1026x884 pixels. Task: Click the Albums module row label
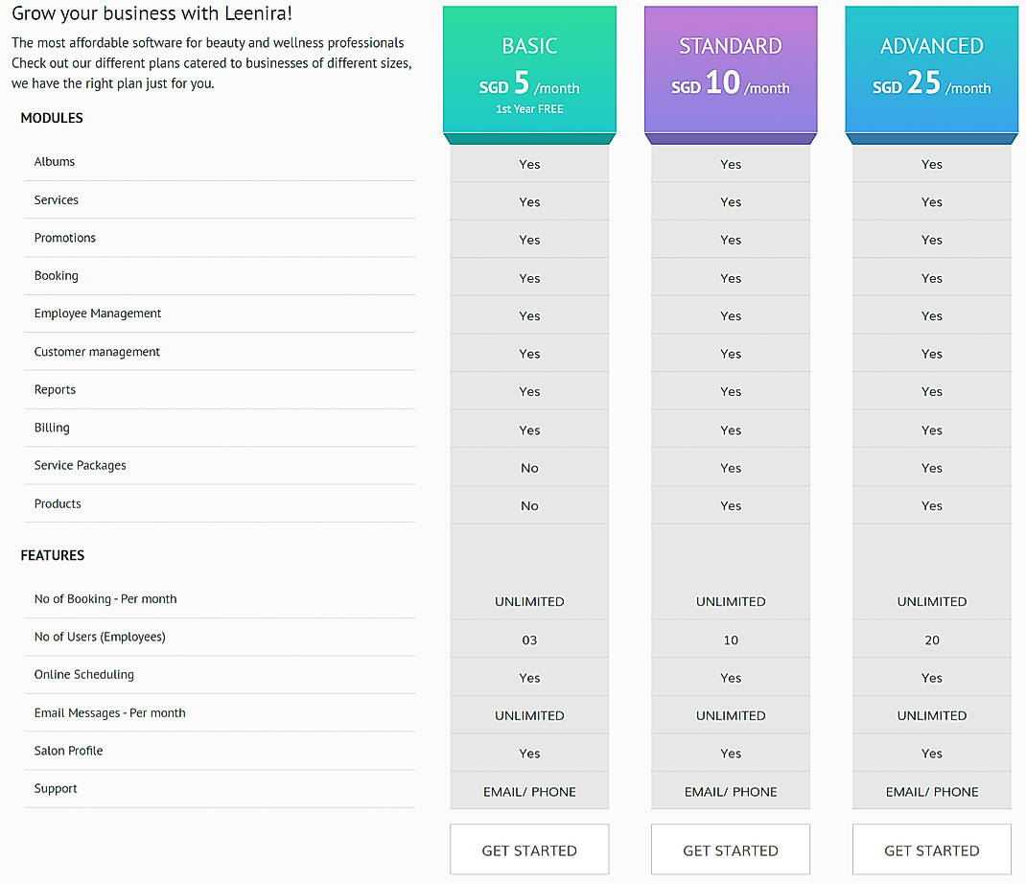pos(55,161)
